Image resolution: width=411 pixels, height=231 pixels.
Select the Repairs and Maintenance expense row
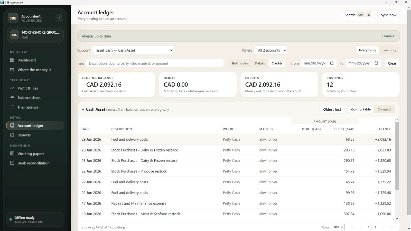click(x=236, y=203)
